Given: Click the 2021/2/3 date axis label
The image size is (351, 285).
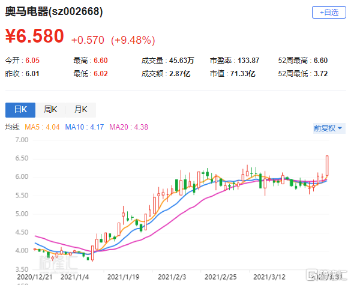Looking at the screenshot, I should pos(172,277).
